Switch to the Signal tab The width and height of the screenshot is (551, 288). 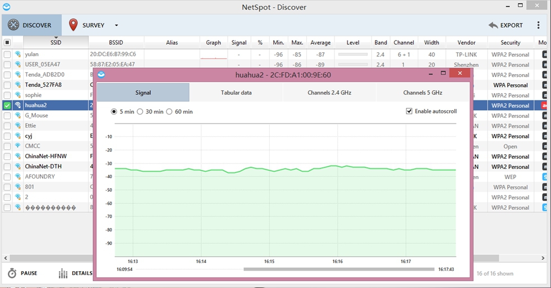pyautogui.click(x=143, y=93)
